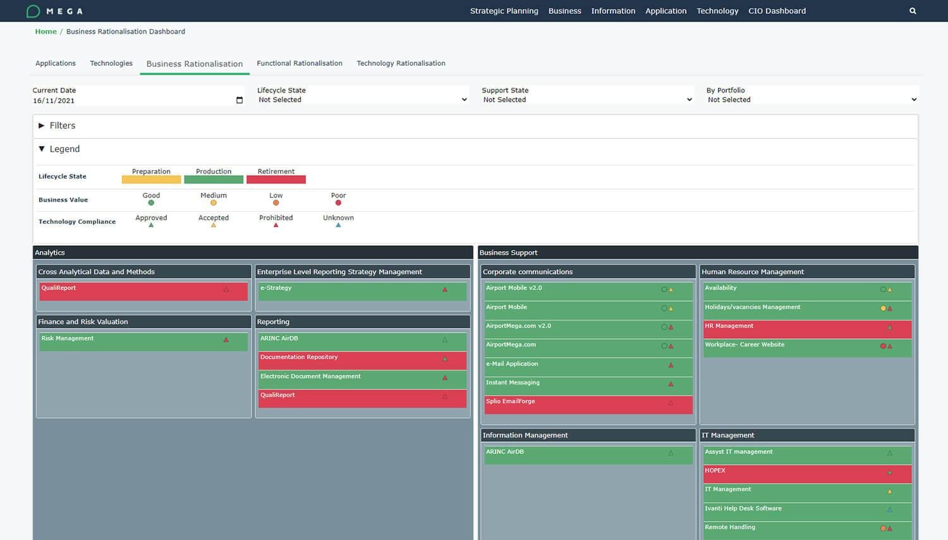Click the Corporate communications group header
Image resolution: width=948 pixels, height=540 pixels.
pos(588,272)
